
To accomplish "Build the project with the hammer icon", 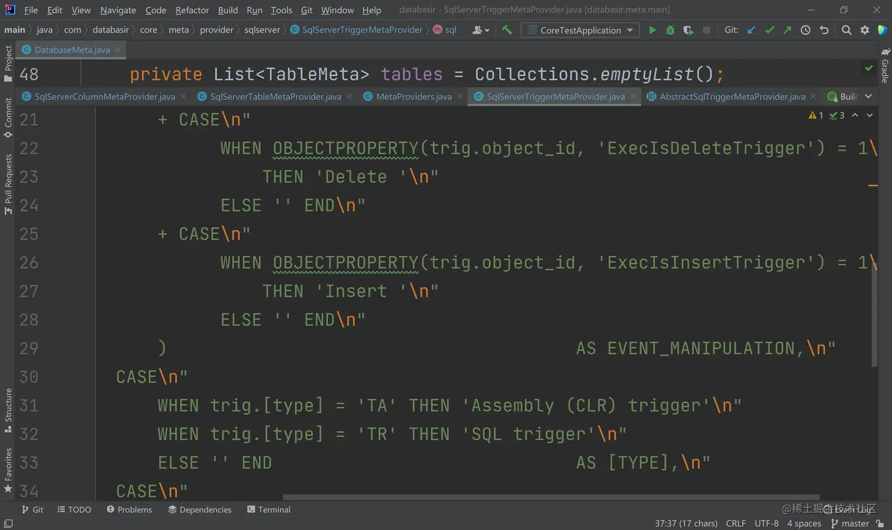I will pos(507,30).
